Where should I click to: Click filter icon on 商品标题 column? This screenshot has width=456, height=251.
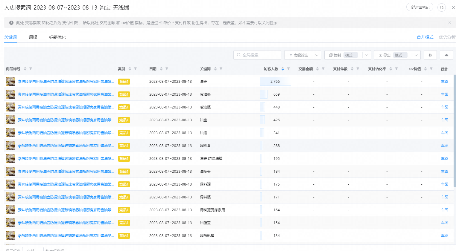pos(31,69)
